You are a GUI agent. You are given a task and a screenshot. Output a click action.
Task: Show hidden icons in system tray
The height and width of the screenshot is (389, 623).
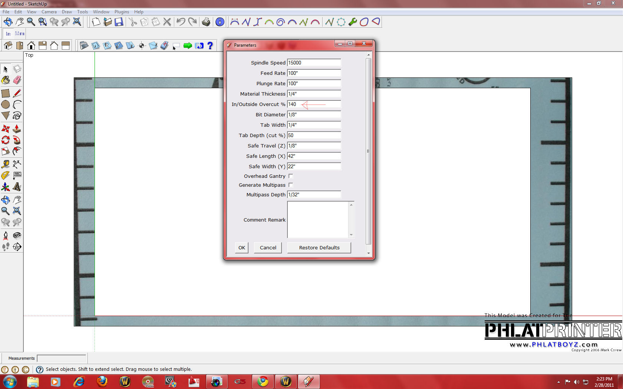point(558,382)
